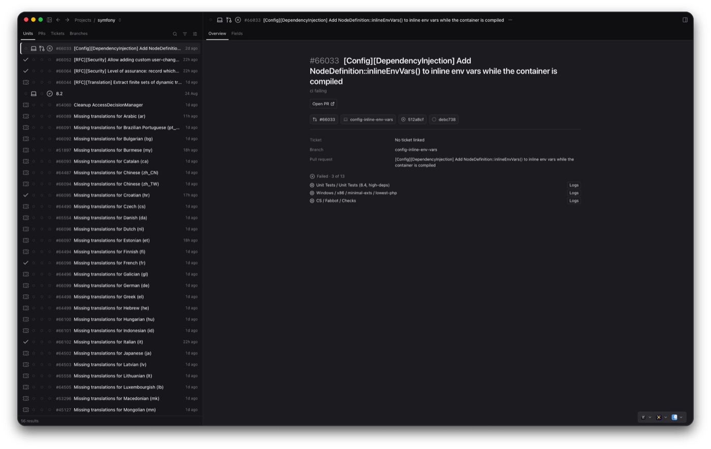Select Missing translations for French (fr)
Screen dimensions: 711x449
[110, 263]
